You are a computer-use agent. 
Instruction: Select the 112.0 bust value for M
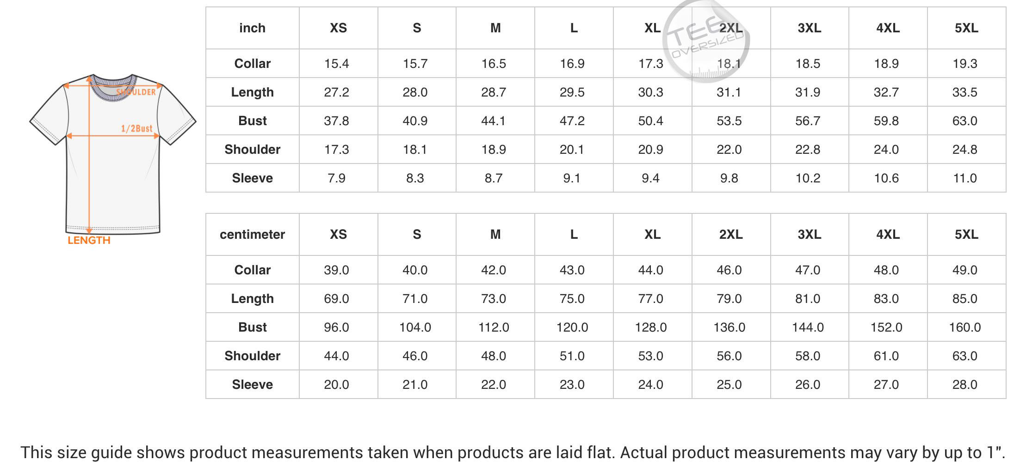[x=494, y=327]
